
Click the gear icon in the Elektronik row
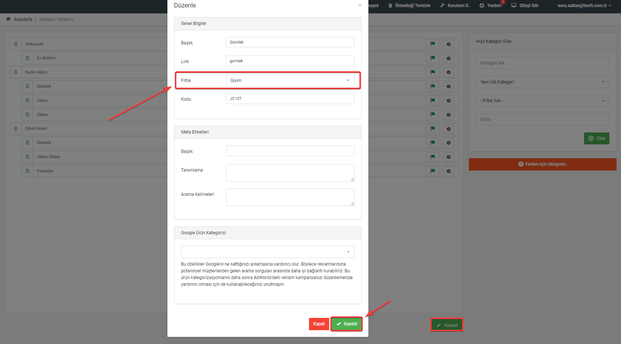click(448, 44)
